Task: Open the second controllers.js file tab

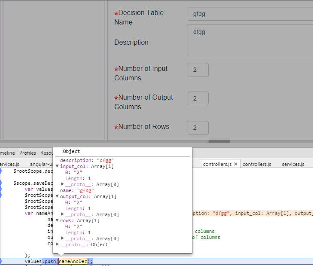Action: (257, 164)
